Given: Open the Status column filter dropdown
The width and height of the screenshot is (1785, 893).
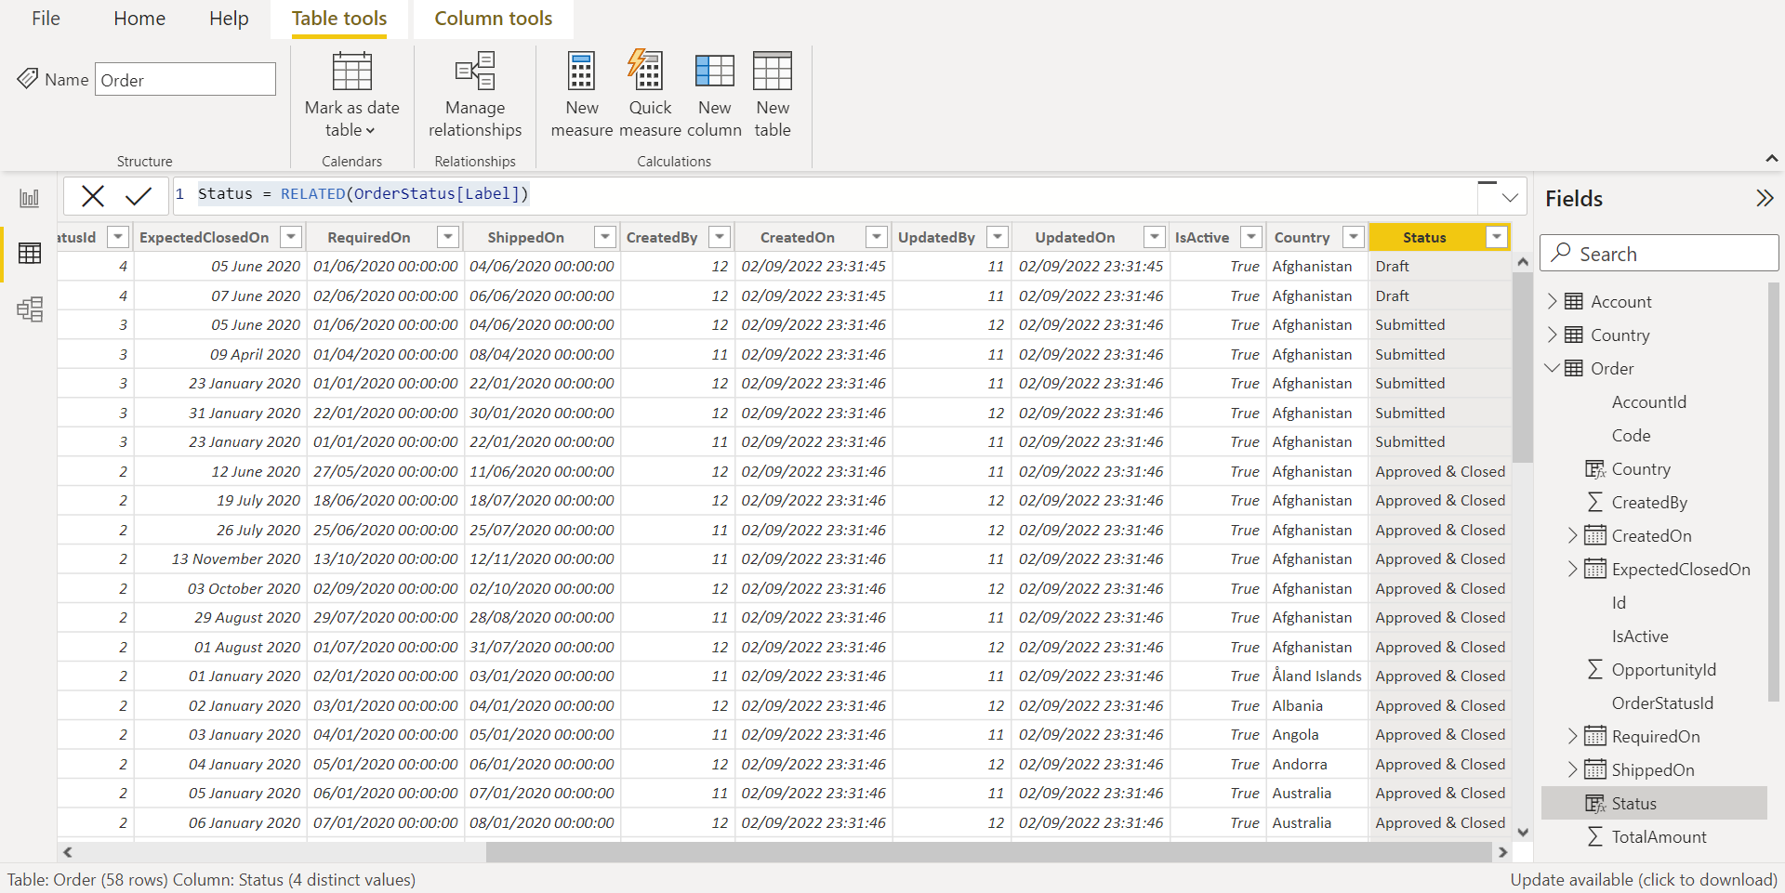Looking at the screenshot, I should pyautogui.click(x=1496, y=238).
